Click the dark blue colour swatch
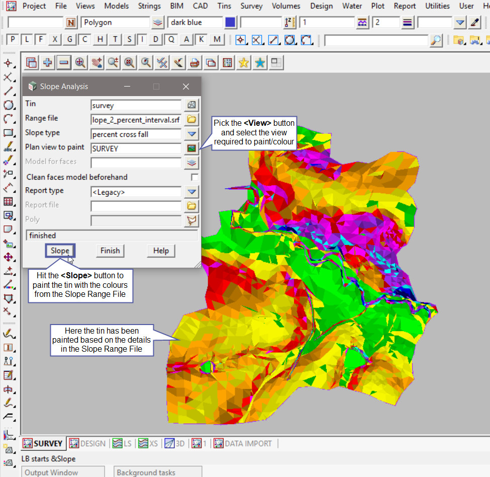The height and width of the screenshot is (477, 490). tap(230, 23)
